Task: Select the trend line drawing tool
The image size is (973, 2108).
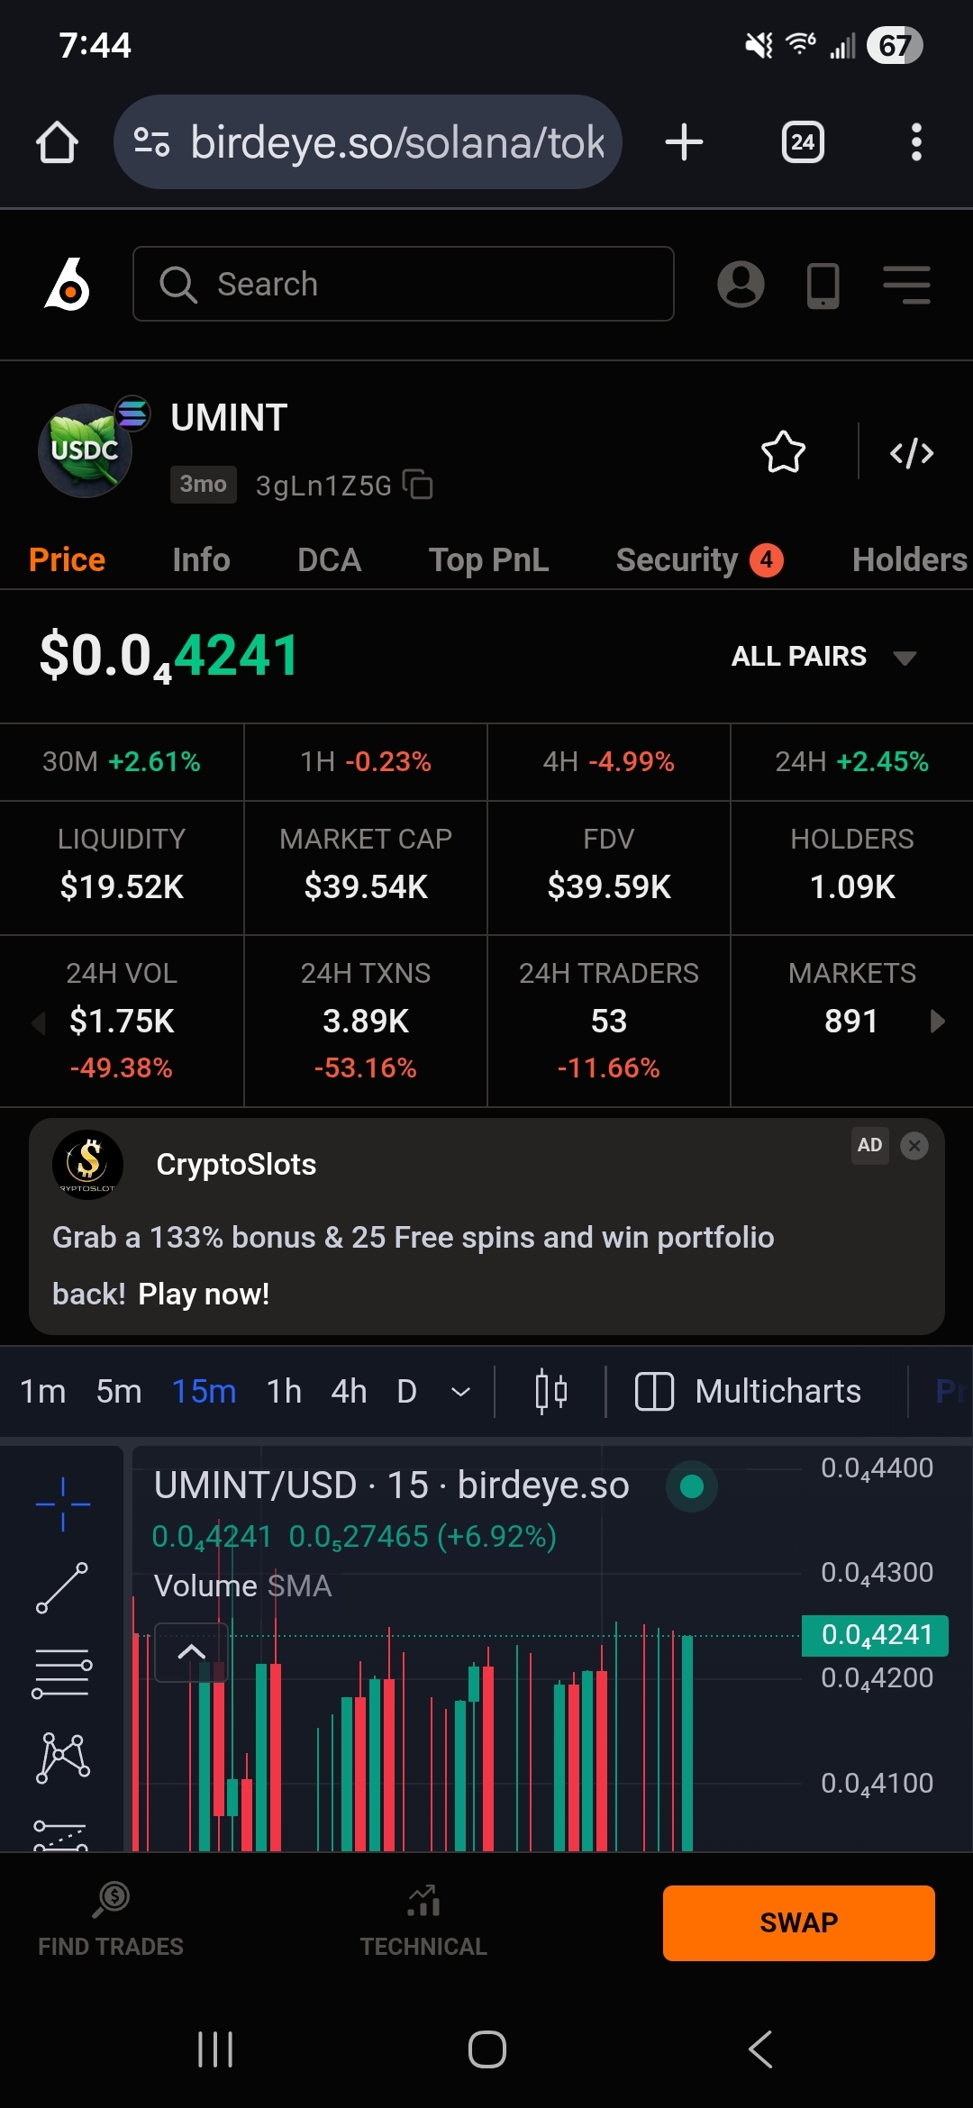Action: 62,1588
